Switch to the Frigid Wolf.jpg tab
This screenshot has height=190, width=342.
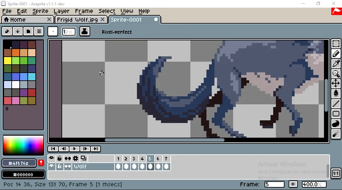click(77, 20)
